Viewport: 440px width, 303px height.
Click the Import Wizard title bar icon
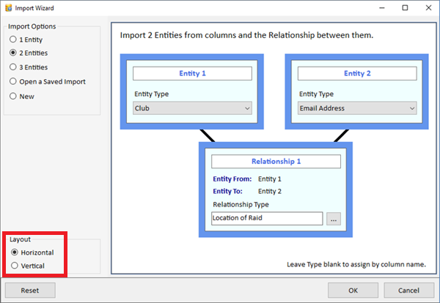tap(8, 8)
